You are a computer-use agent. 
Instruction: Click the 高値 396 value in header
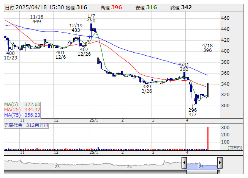(x=111, y=8)
